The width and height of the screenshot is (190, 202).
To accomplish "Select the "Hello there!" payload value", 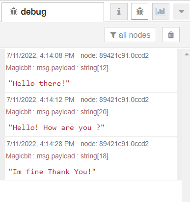I will (39, 83).
